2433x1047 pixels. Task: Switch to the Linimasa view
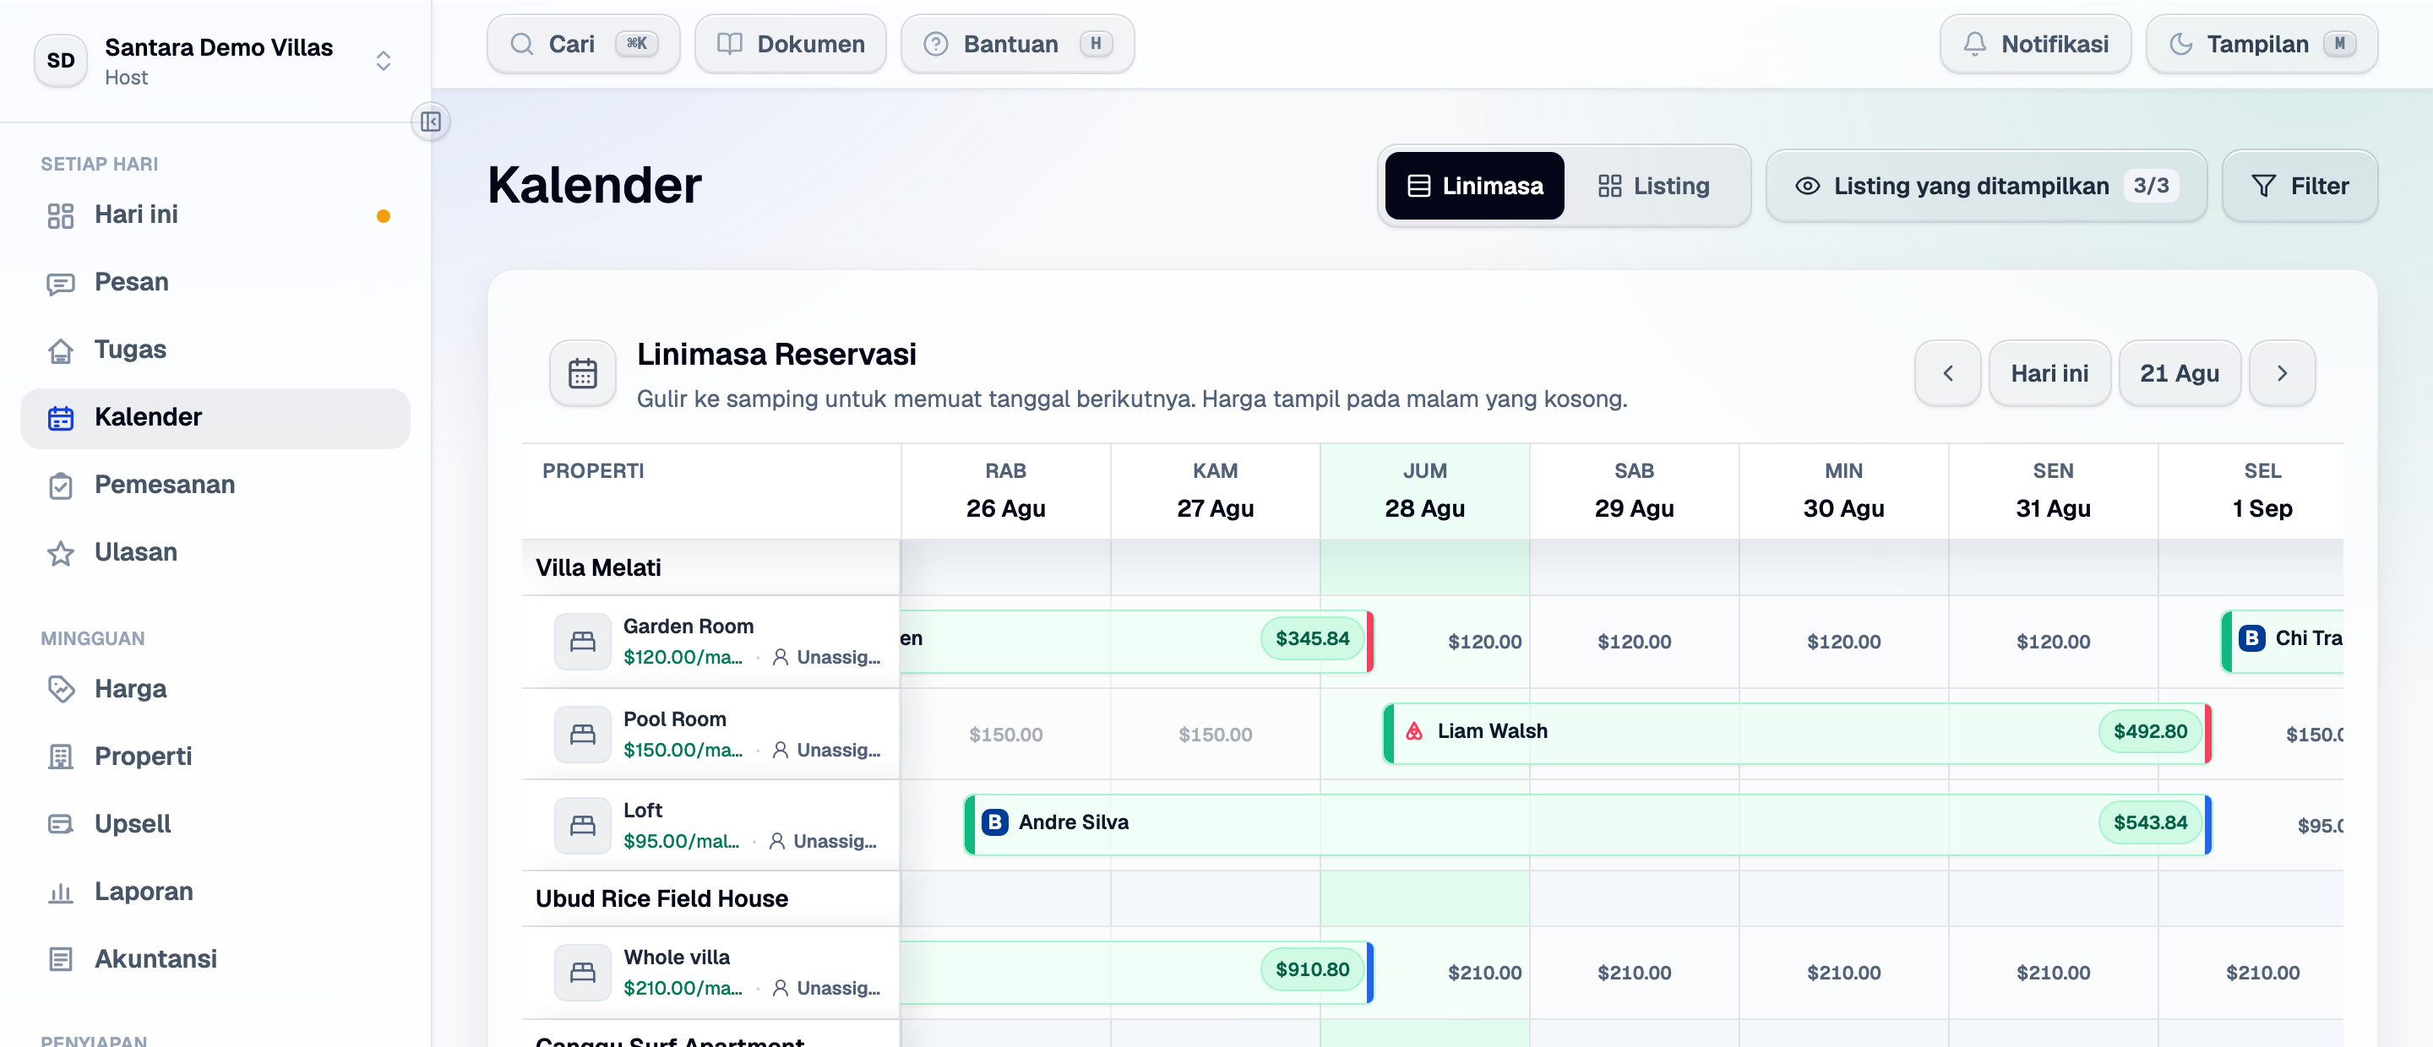point(1474,186)
